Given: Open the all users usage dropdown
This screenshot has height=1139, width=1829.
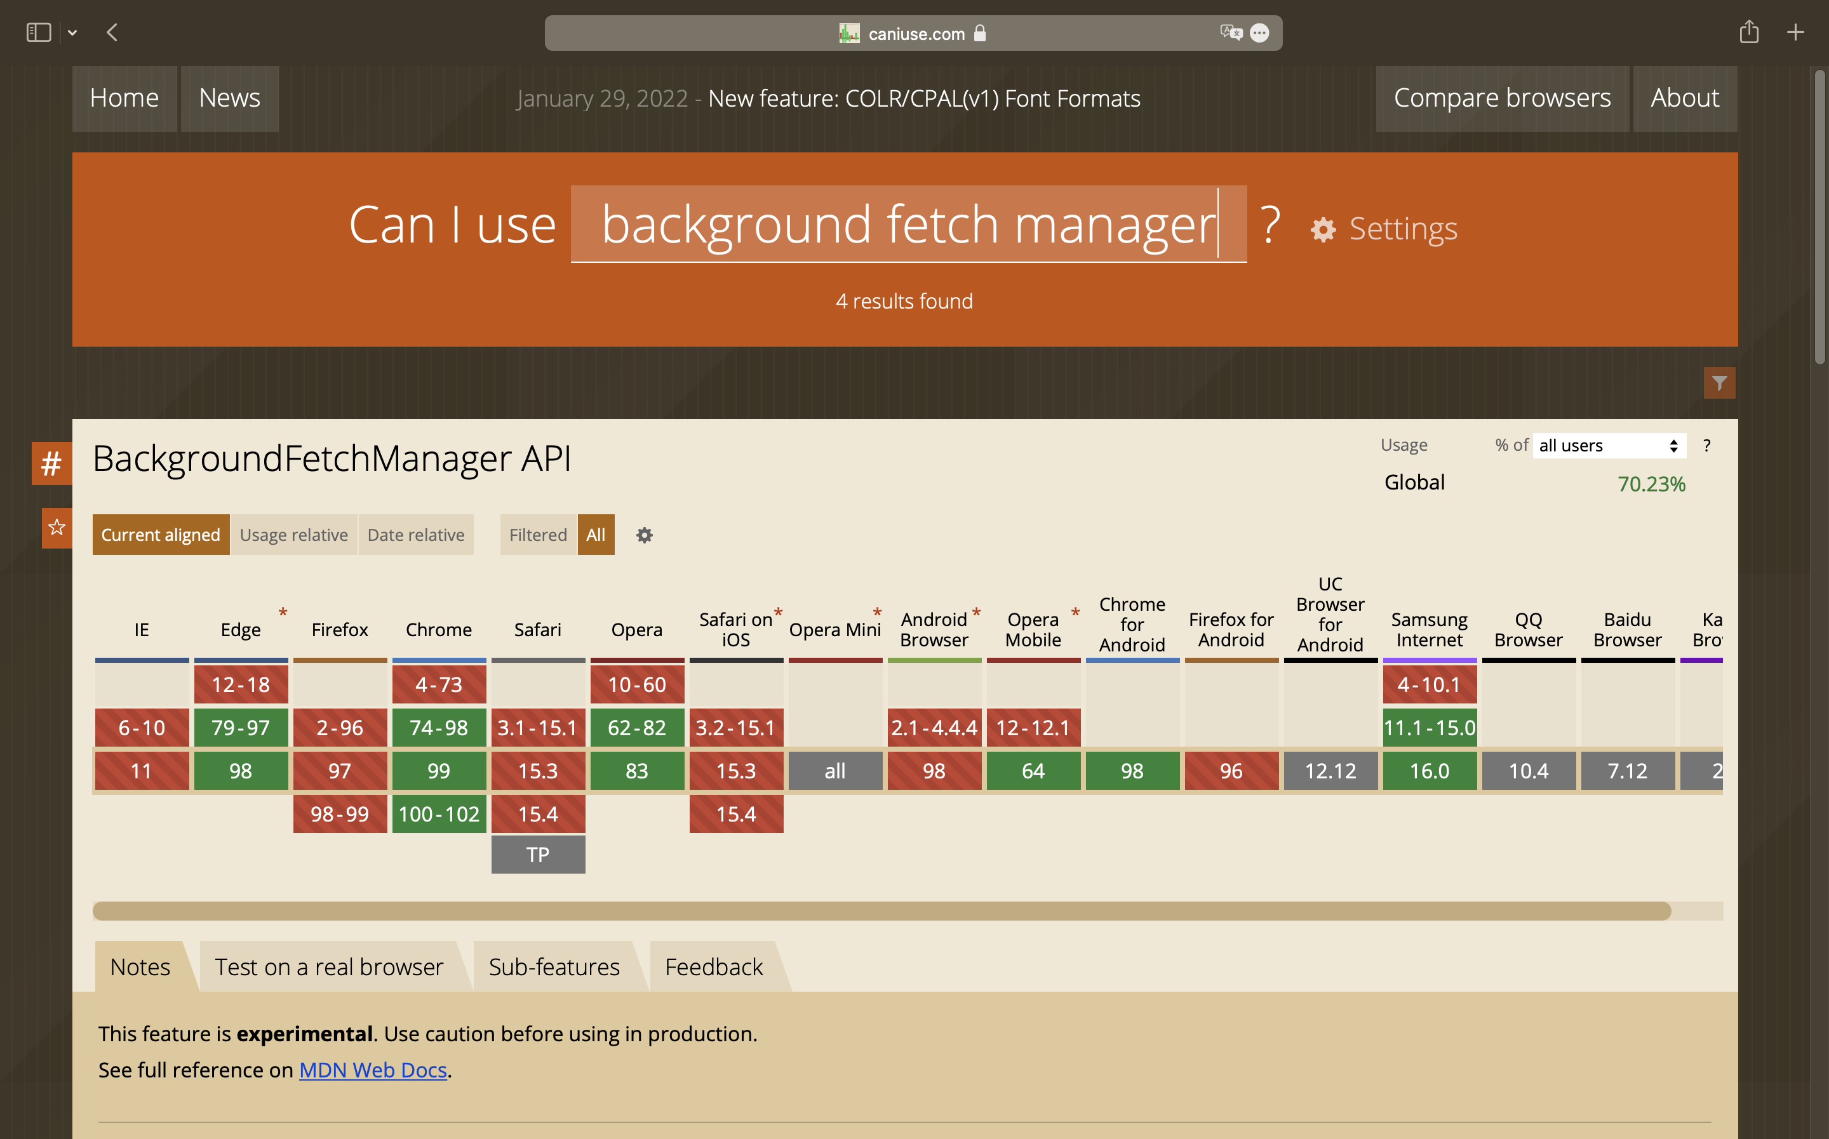Looking at the screenshot, I should [x=1607, y=445].
